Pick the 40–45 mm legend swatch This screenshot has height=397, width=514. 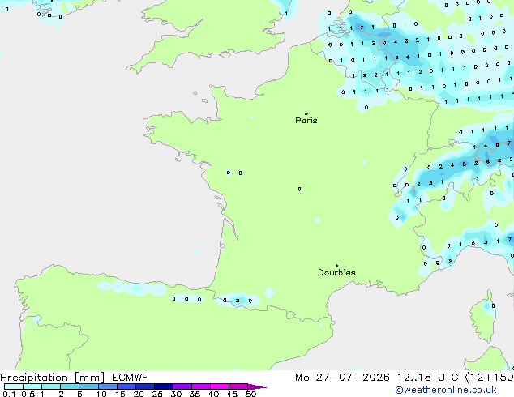220,386
